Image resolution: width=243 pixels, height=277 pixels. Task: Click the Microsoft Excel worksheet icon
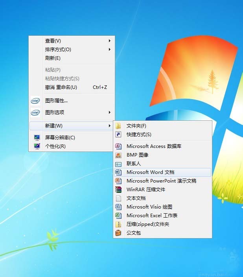point(118,216)
